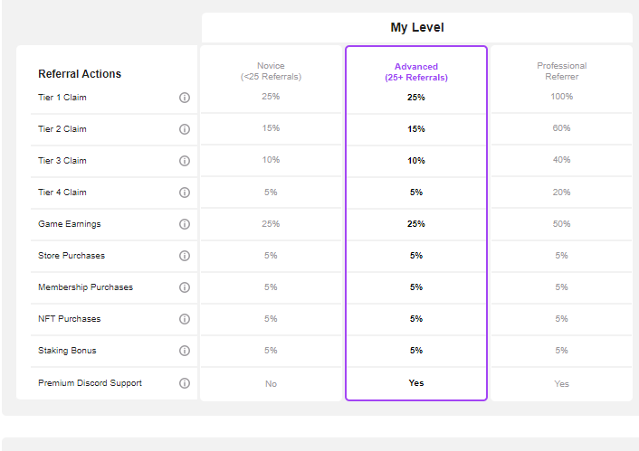Click info icon next to Tier 1 Claim
Screen dimensions: 639x451
(185, 98)
